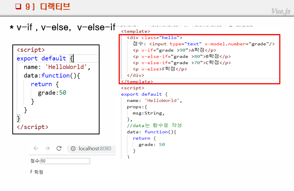294x191 pixels.
Task: Click the closing </div> line
Action: (135, 75)
